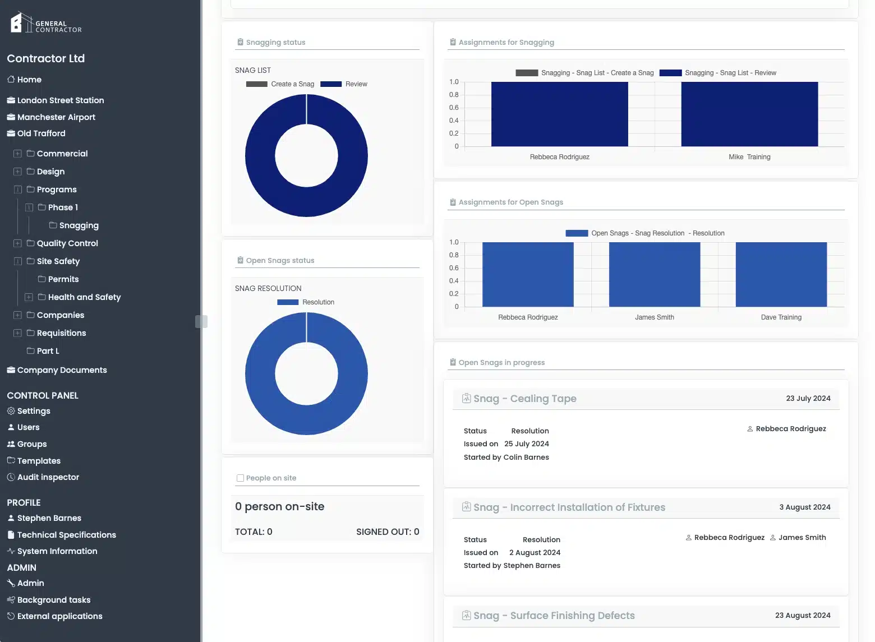Click the Assignments for Open Snags icon
The height and width of the screenshot is (642, 875).
pyautogui.click(x=453, y=202)
